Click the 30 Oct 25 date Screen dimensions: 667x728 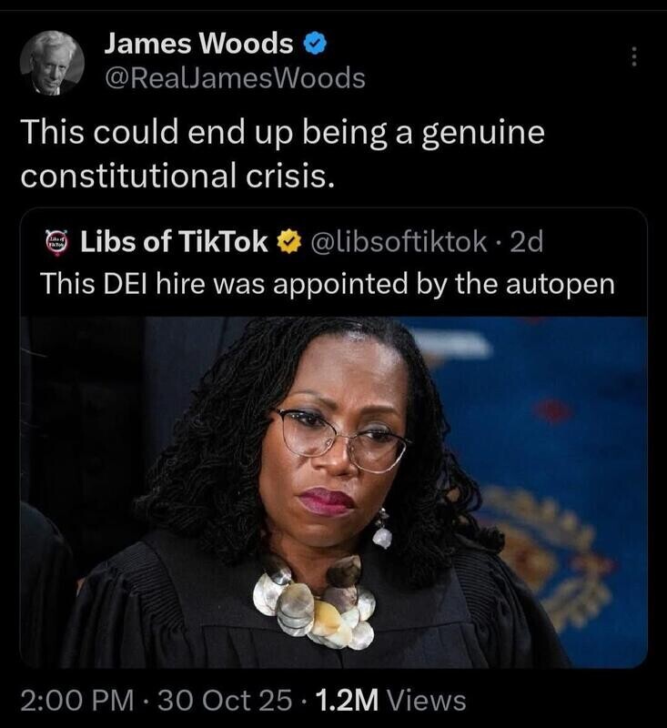pyautogui.click(x=225, y=700)
